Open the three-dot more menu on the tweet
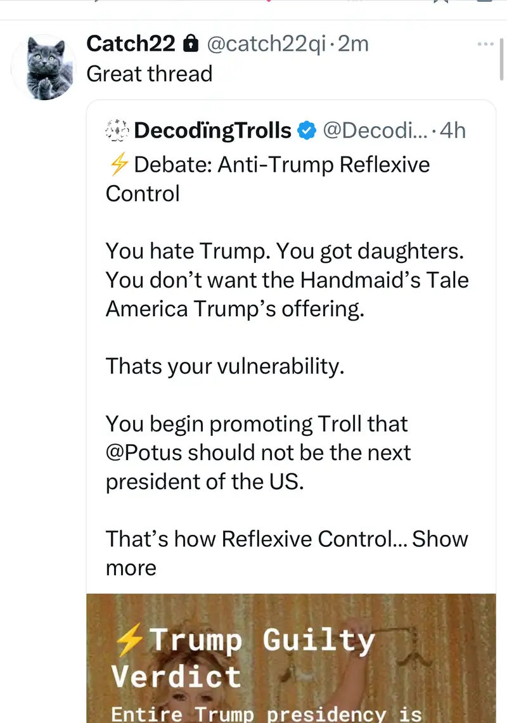The image size is (507, 723). coord(485,44)
